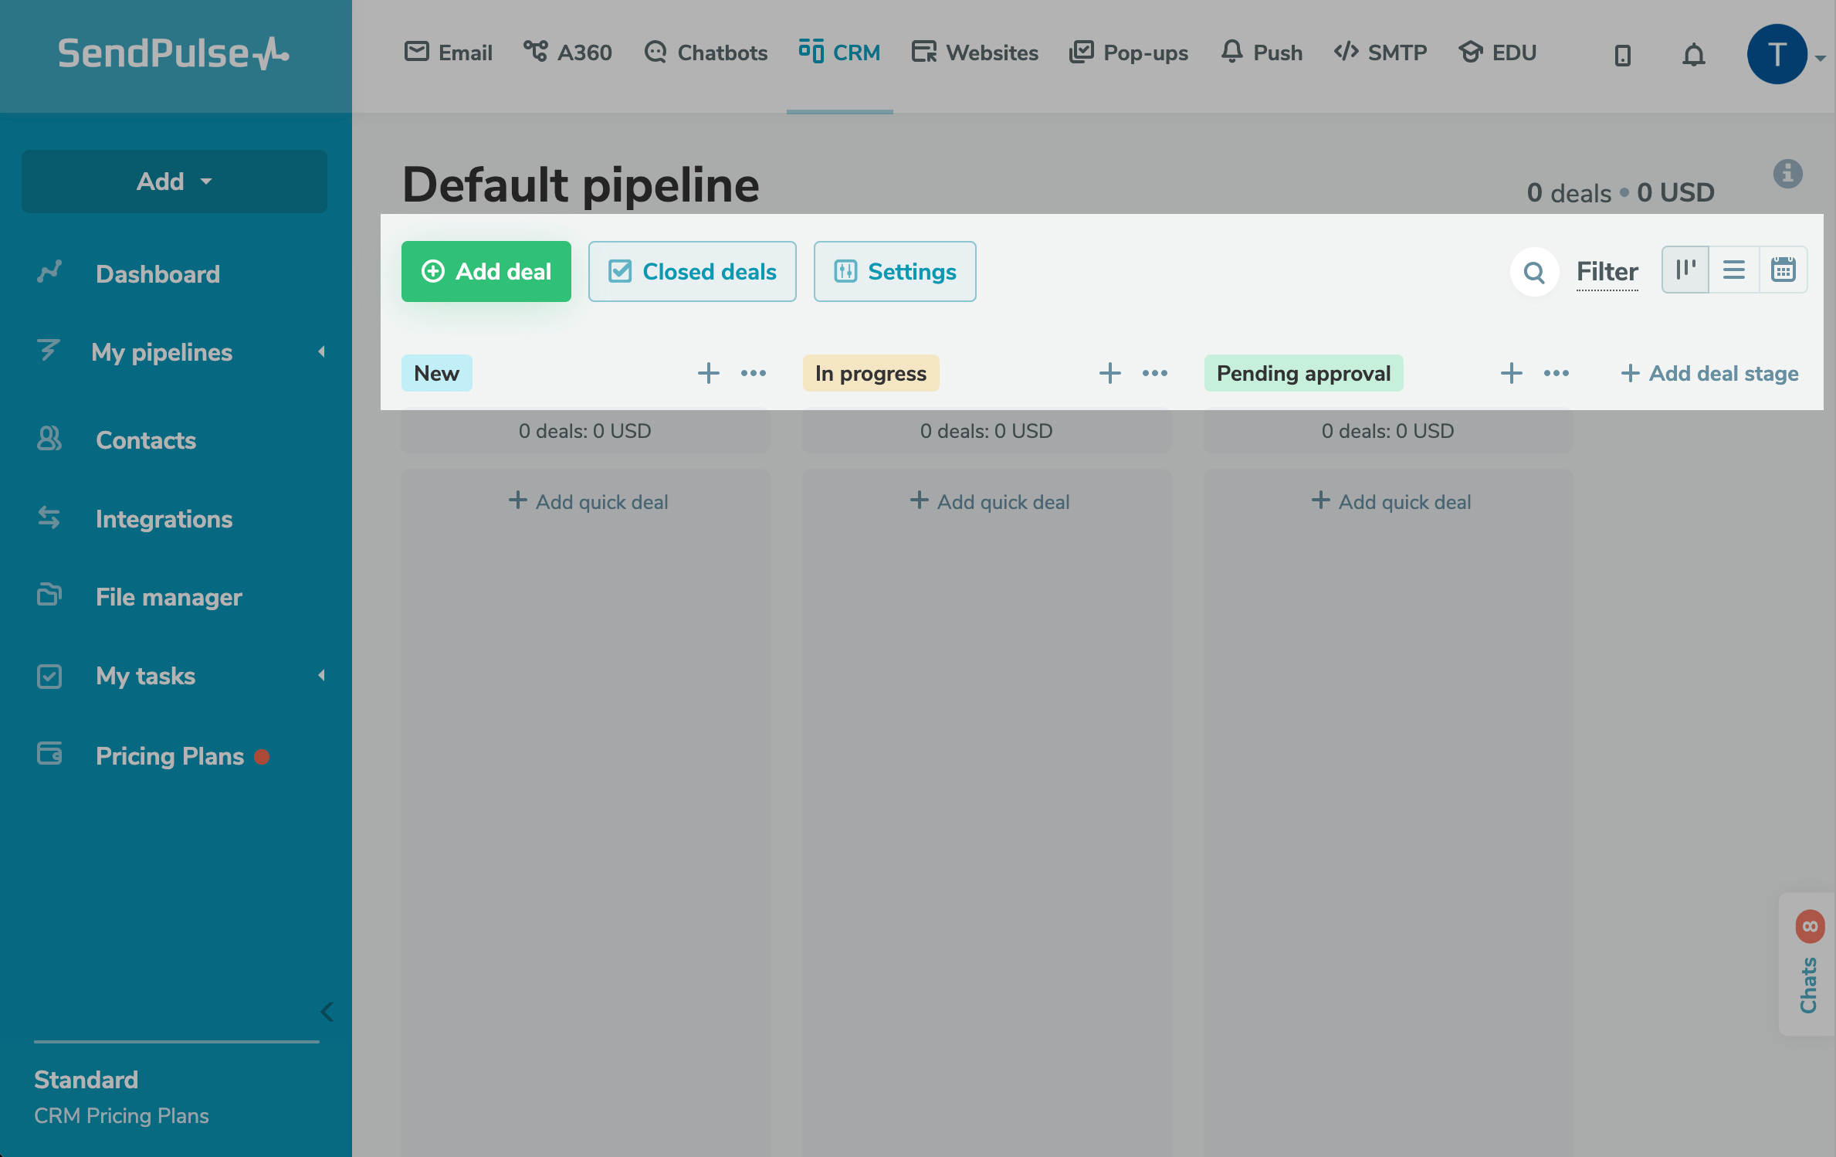Add a deal to New stage with plus icon
The width and height of the screenshot is (1836, 1157).
click(x=708, y=374)
